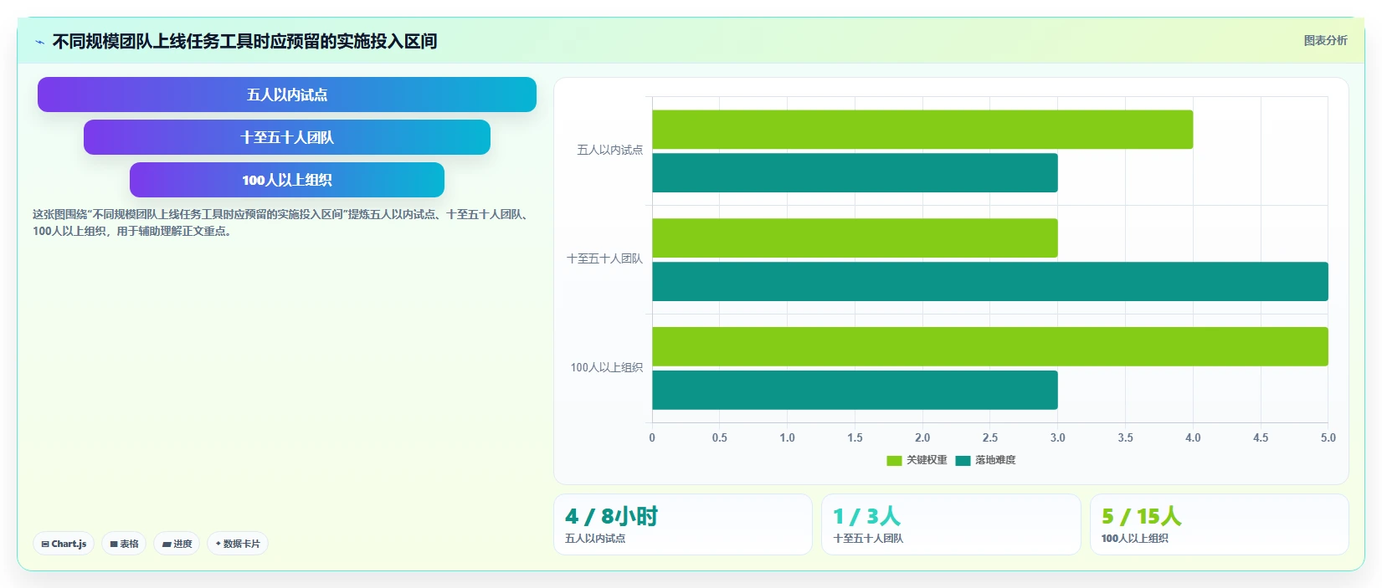
Task: Select the 十至五十人团队 funnel bar
Action: click(287, 137)
